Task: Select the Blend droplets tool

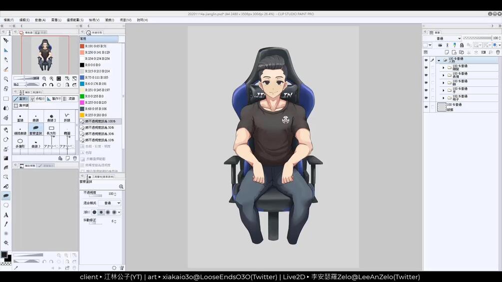Action: click(6, 108)
